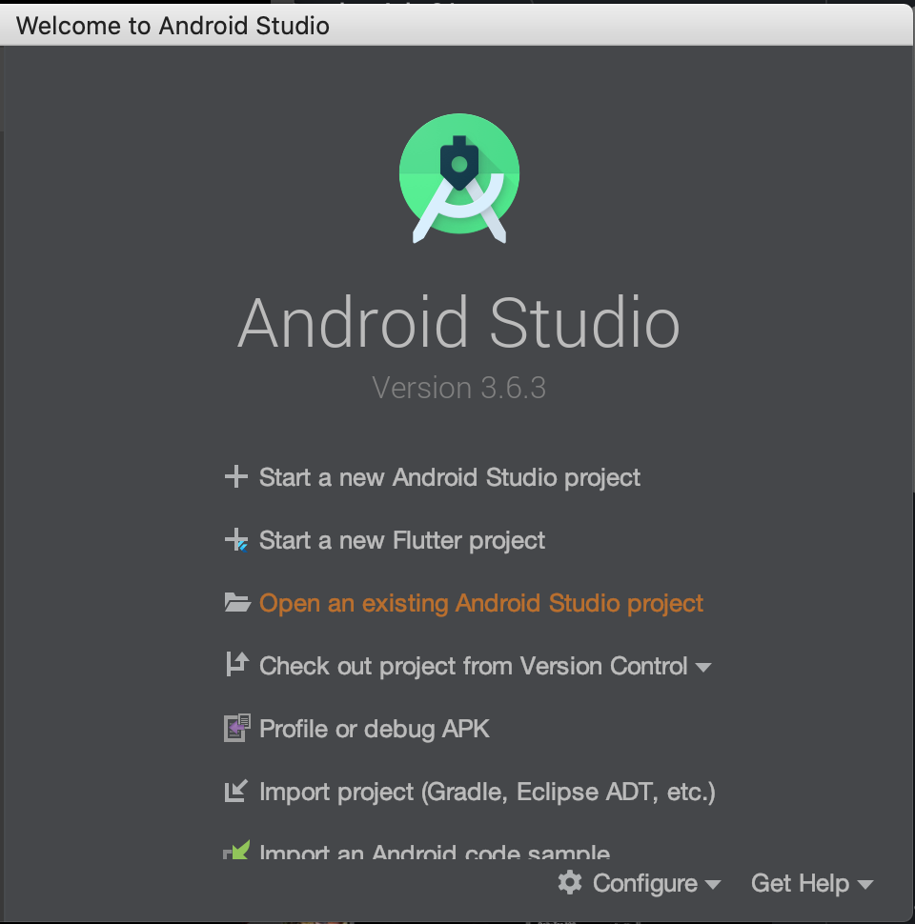This screenshot has width=915, height=924.
Task: Click the Version 3.6.3 text
Action: (x=458, y=388)
